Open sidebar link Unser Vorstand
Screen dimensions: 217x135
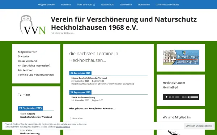[27, 61]
